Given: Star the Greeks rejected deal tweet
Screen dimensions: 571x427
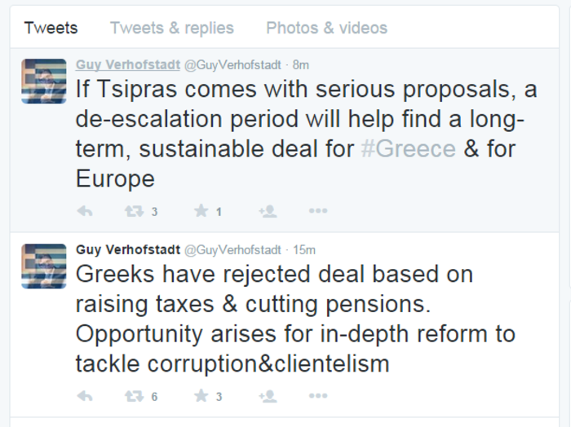Looking at the screenshot, I should coord(201,396).
